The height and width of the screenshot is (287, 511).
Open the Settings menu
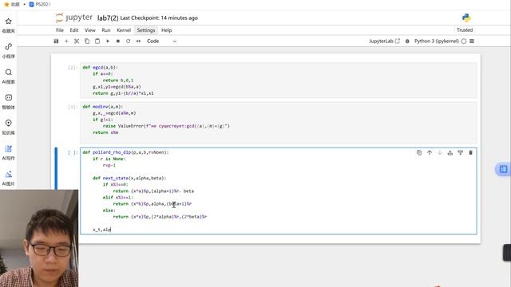(146, 30)
